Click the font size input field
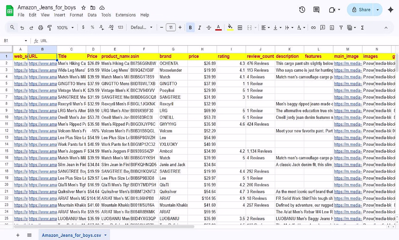Image resolution: width=399 pixels, height=240 pixels. (x=171, y=28)
